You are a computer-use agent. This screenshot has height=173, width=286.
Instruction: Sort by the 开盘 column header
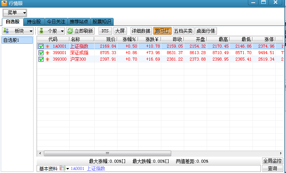coord(195,39)
